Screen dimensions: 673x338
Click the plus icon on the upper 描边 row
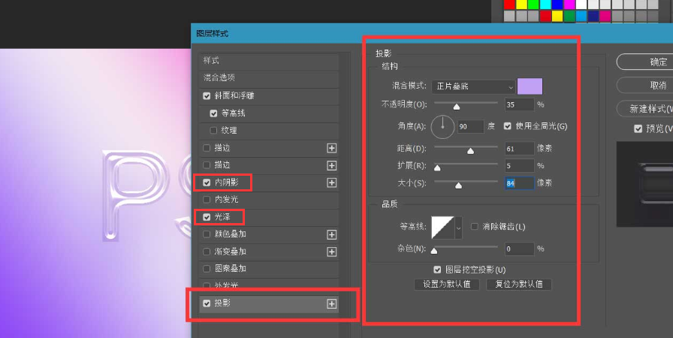click(331, 148)
